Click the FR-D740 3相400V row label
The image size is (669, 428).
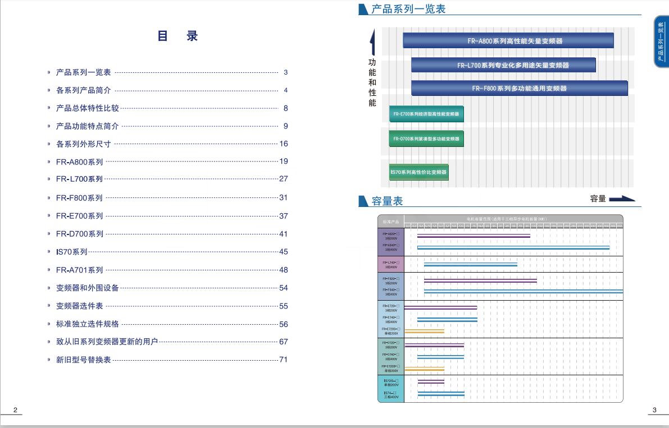point(391,356)
